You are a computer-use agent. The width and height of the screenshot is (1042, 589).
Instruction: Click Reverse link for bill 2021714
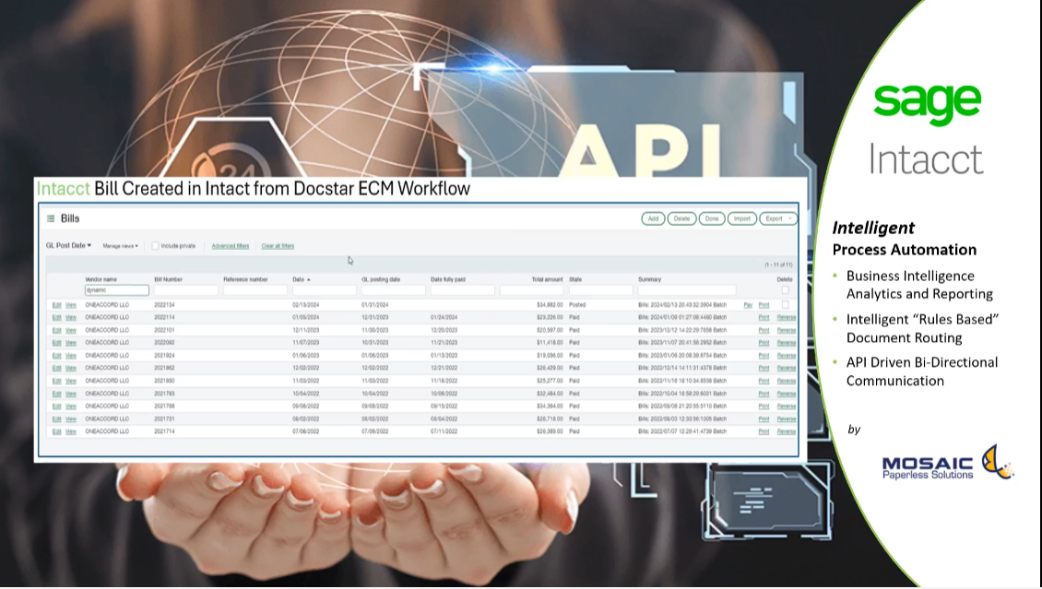(x=786, y=431)
